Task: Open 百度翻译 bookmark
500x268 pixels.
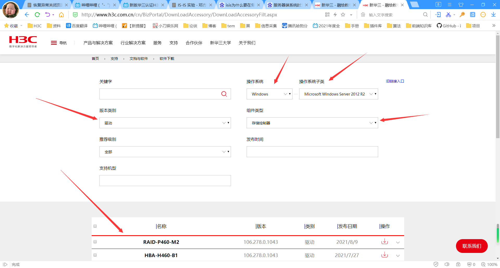Action: tap(77, 25)
